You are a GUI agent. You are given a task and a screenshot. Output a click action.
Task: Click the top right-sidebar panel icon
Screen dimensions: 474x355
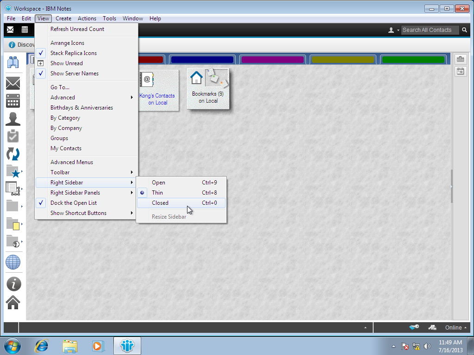pos(461,59)
